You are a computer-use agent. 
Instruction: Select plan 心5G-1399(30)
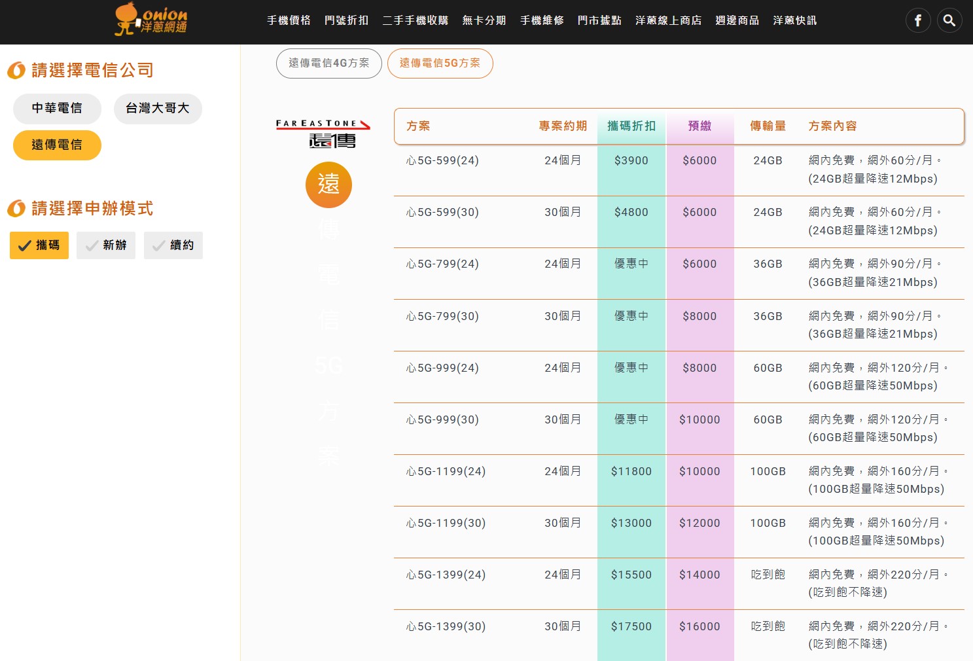(x=446, y=626)
